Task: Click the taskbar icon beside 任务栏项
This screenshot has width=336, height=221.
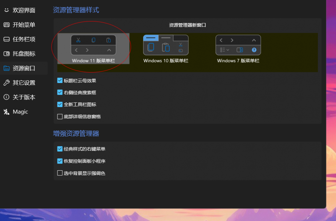Action: [x=6, y=39]
